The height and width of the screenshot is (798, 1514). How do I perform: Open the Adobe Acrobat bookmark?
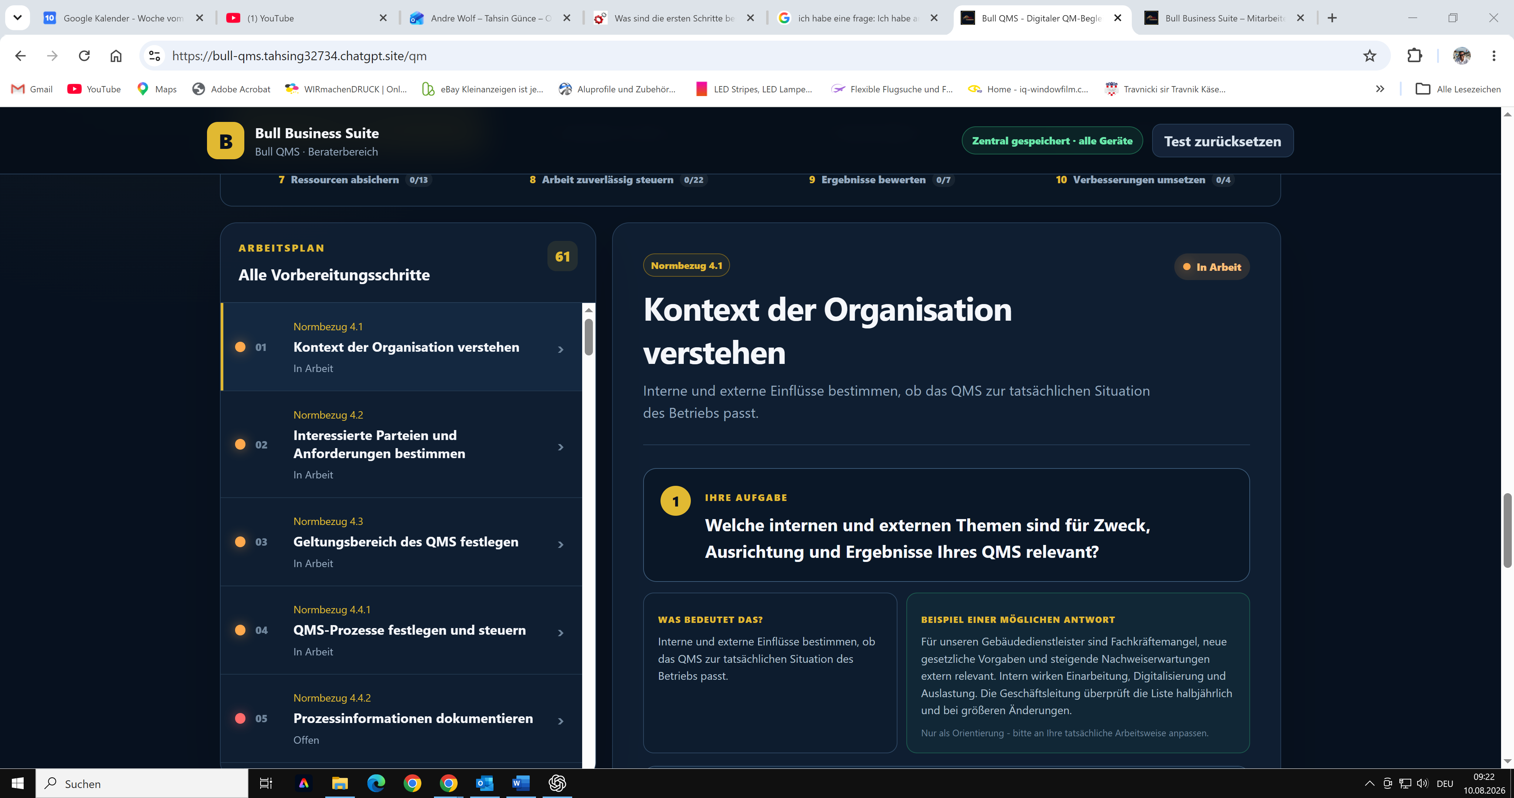pos(231,89)
